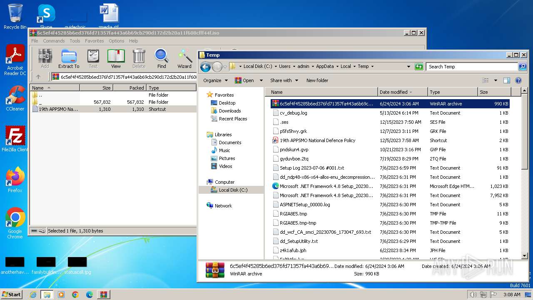Screen dimensions: 533x300
Task: Open Firefox desktop shortcut
Action: 15,180
